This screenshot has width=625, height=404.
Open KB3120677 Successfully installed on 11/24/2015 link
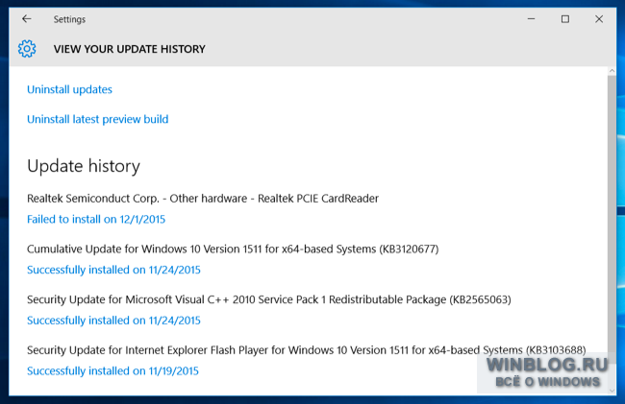tap(113, 270)
